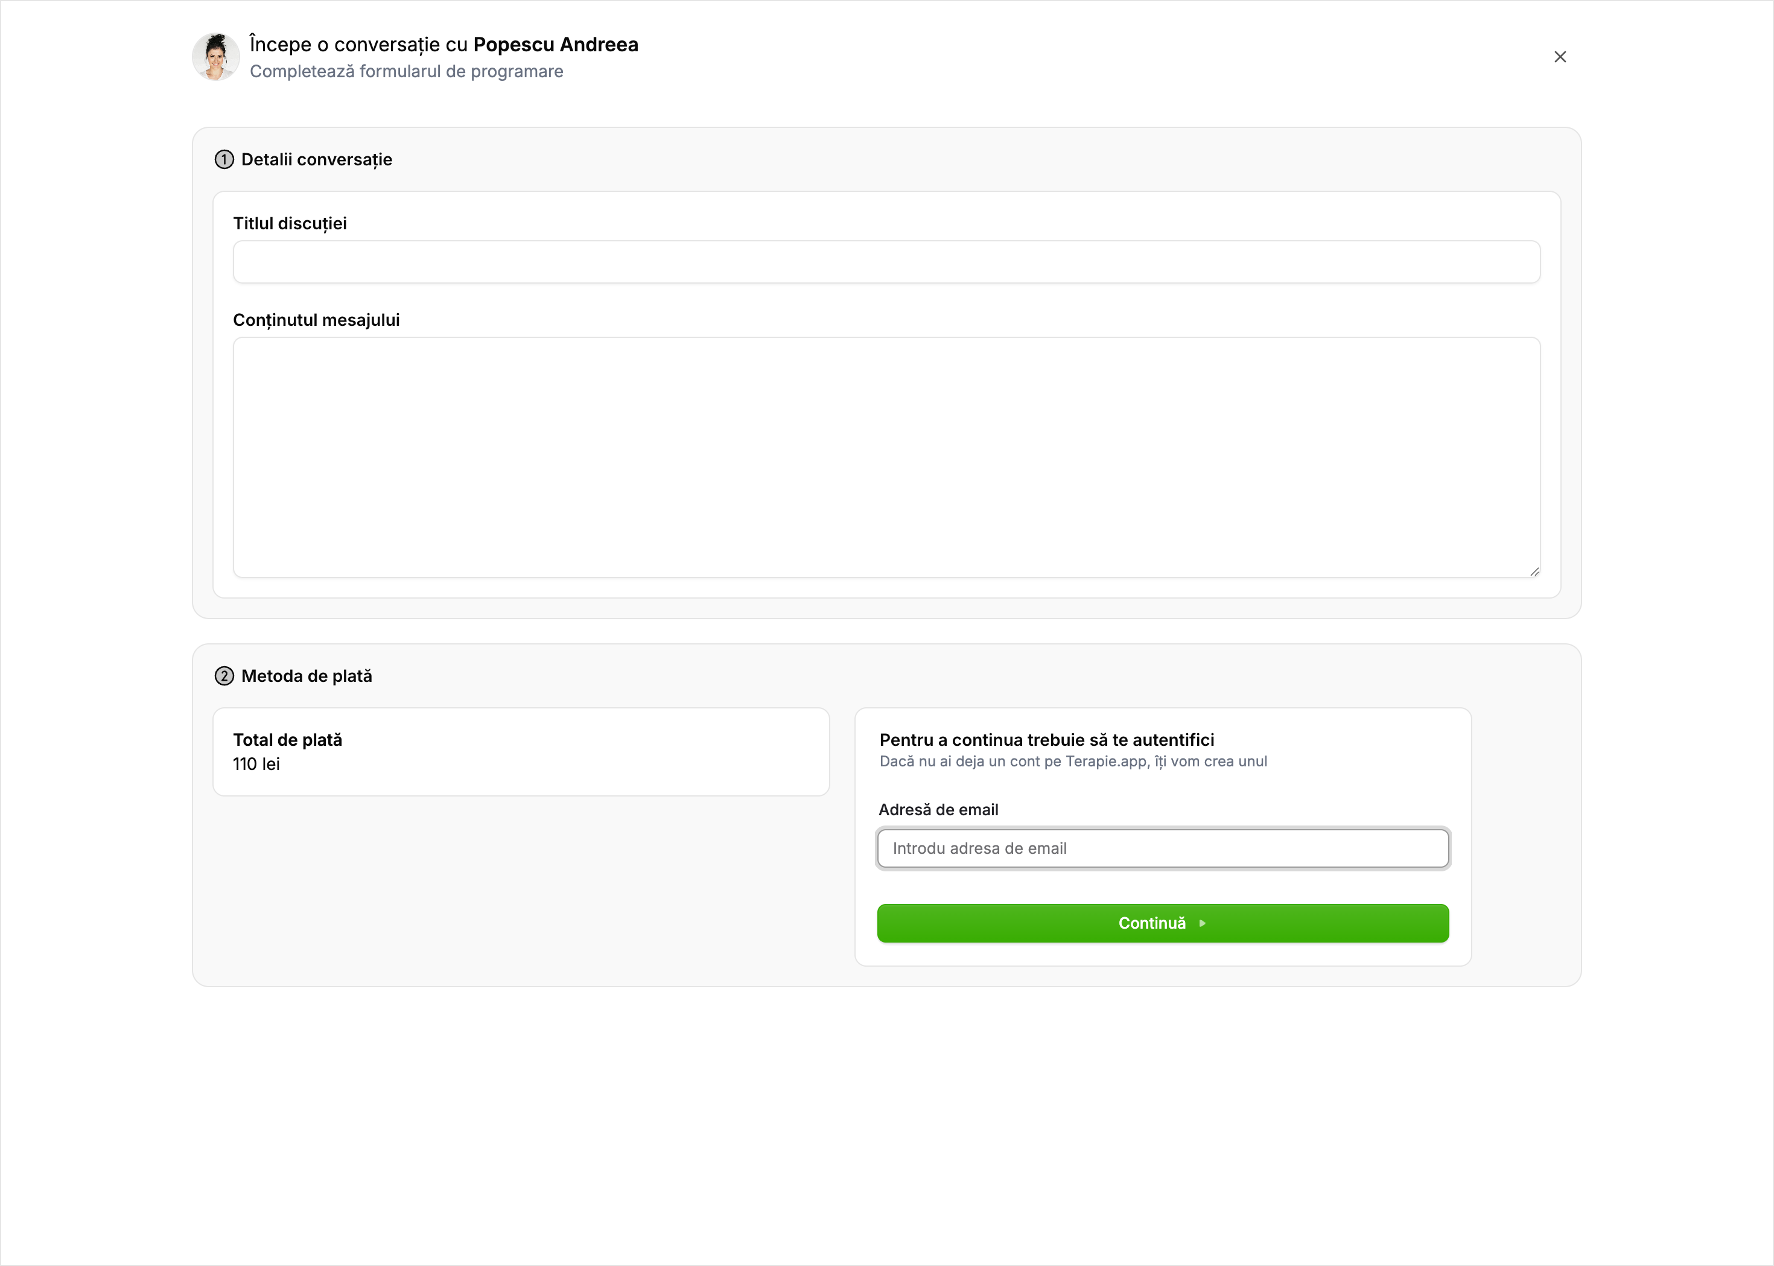Click the "Completează formularul de programare" subtitle
Screen dimensions: 1774x1266
point(406,72)
